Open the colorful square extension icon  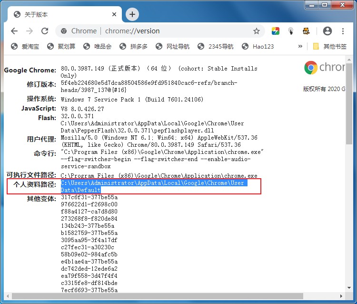click(x=276, y=31)
